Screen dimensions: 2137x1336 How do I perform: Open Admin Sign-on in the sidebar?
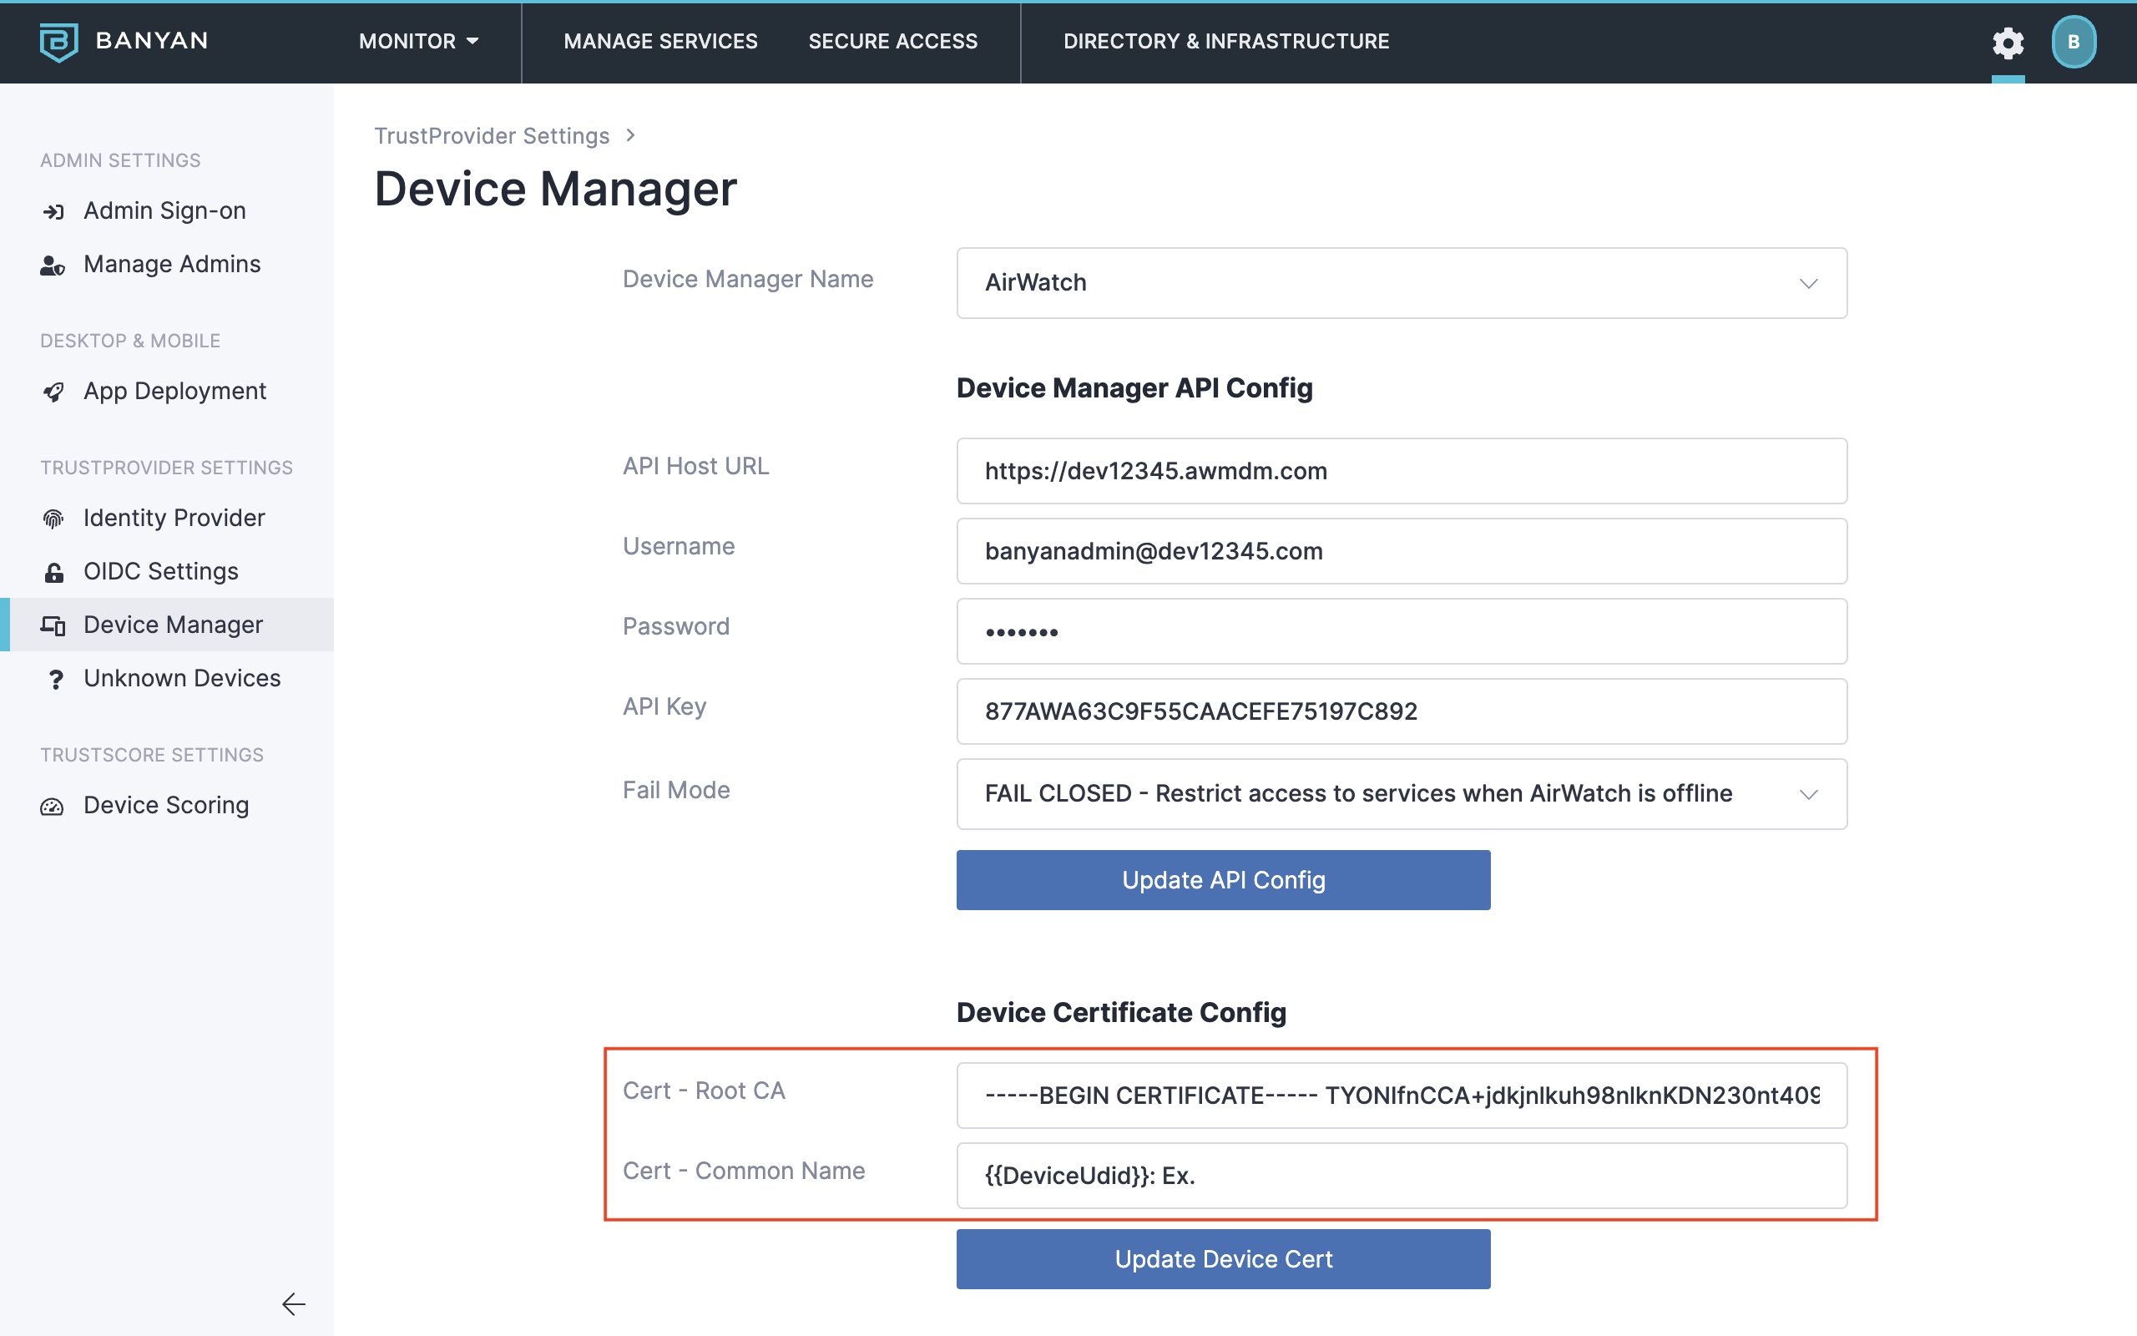coord(164,211)
